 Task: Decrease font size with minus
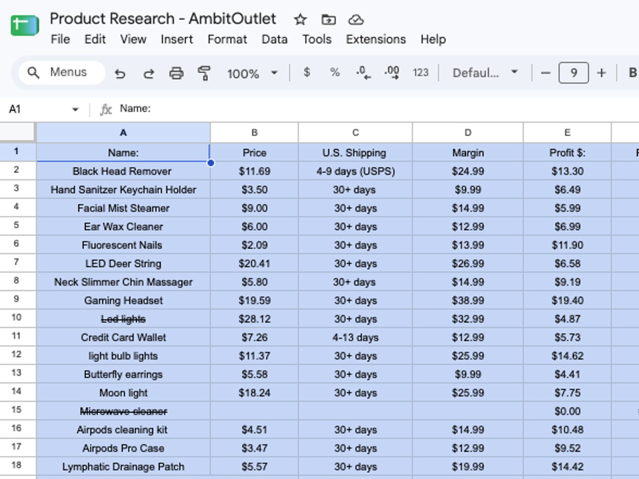pyautogui.click(x=546, y=73)
